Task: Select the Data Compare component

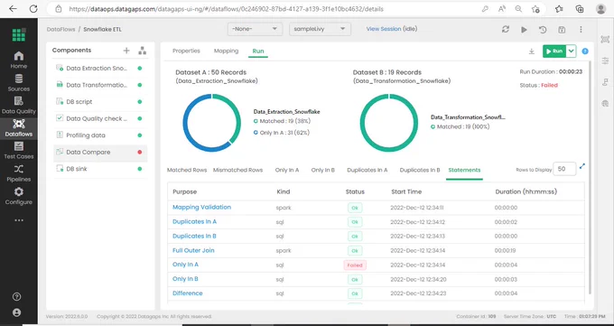Action: pyautogui.click(x=100, y=153)
